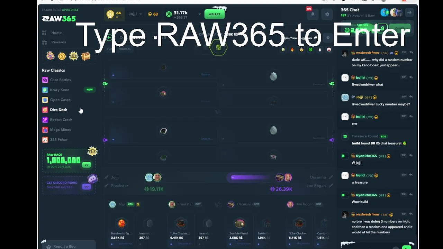
Task: Click the fairness shield icon
Action: [328, 38]
